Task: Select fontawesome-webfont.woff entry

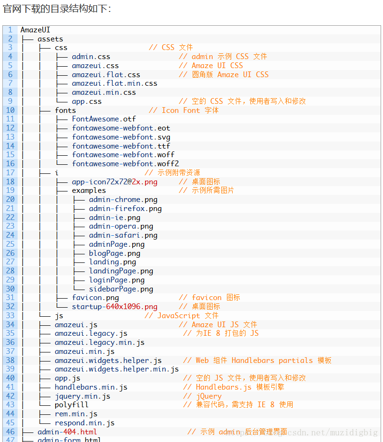Action: (123, 155)
